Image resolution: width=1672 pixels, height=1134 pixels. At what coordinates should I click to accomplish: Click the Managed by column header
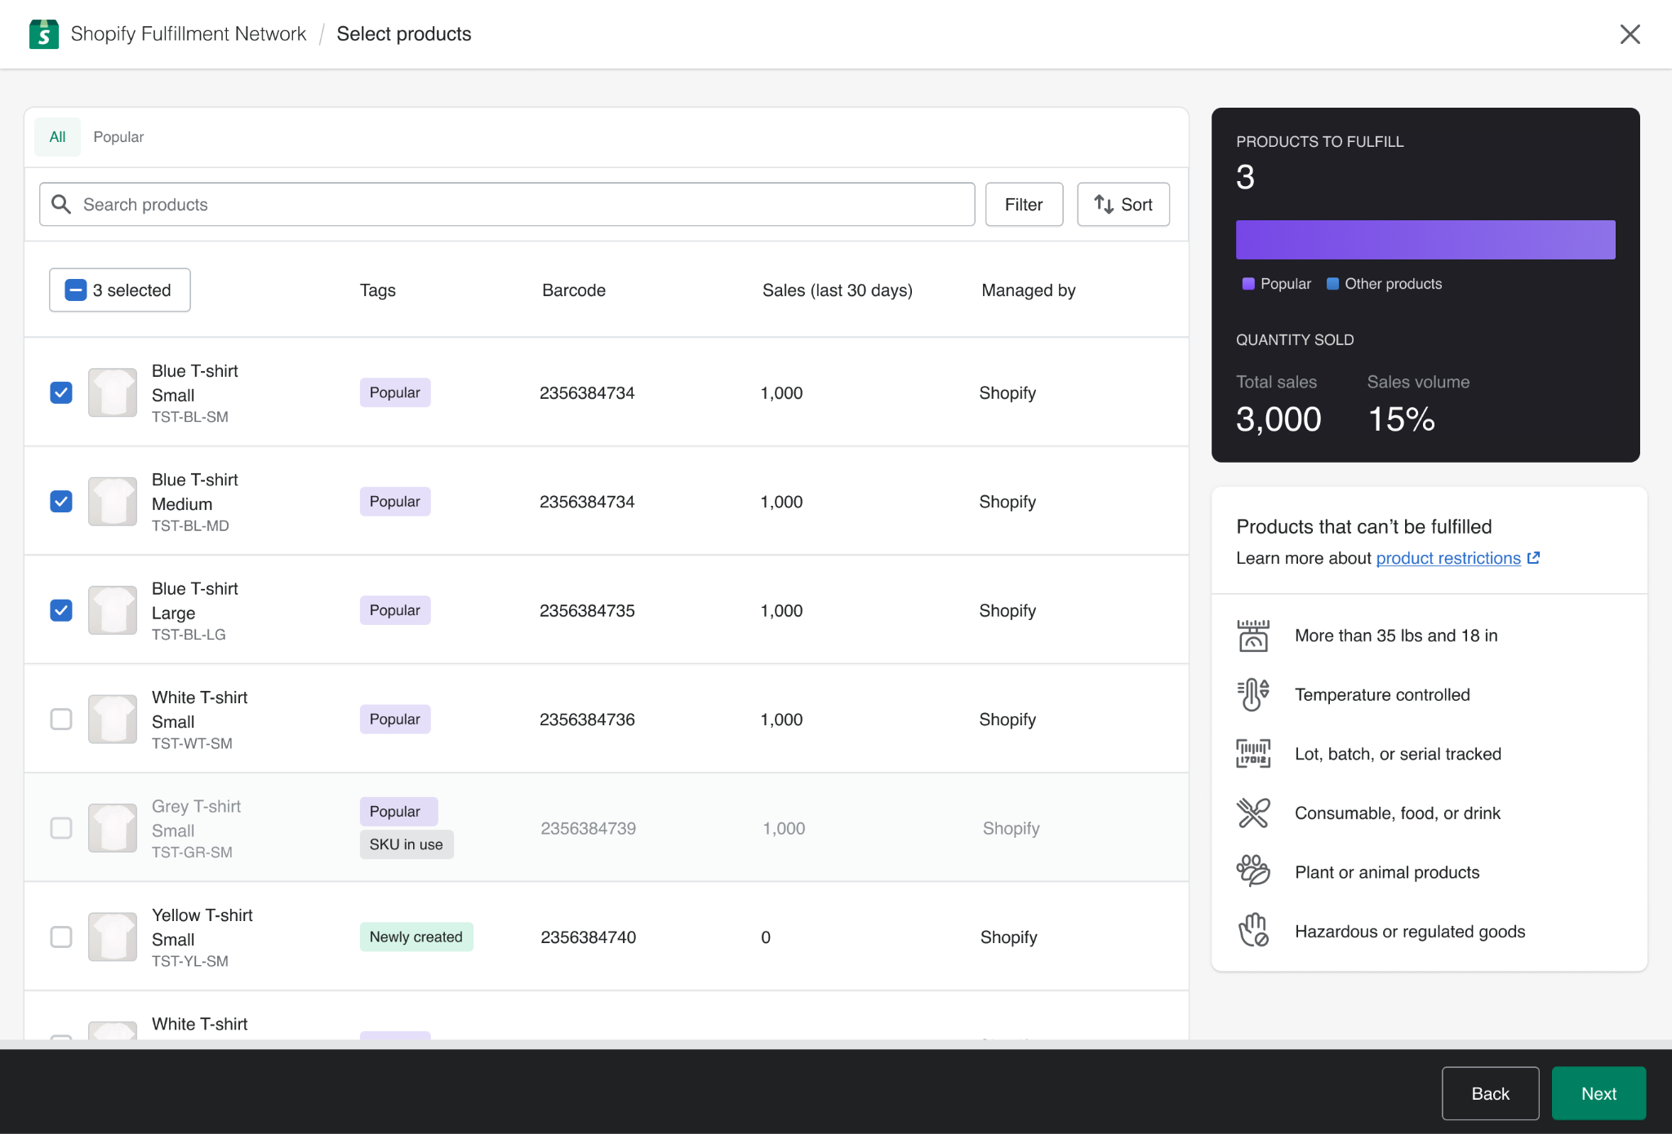(1029, 290)
